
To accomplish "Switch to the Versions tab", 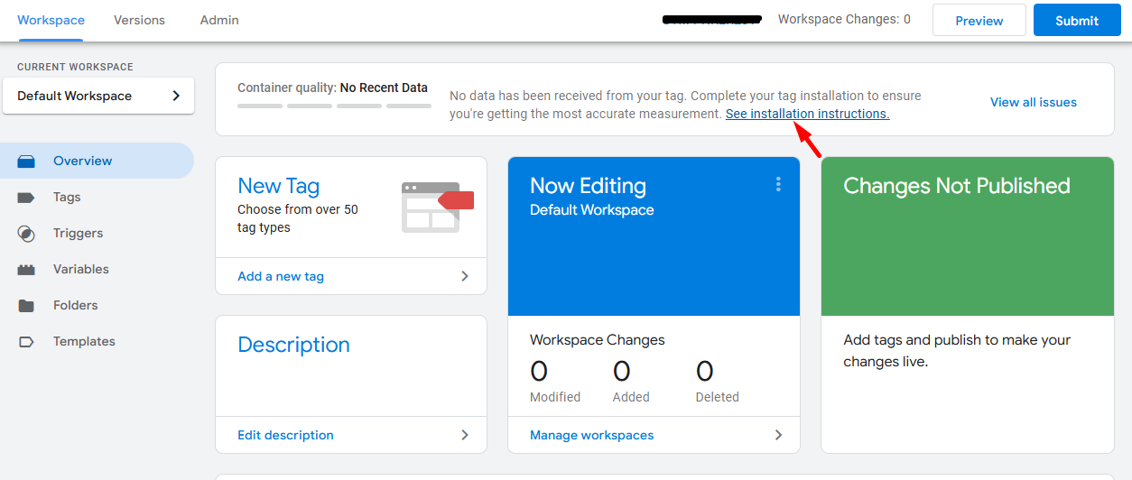I will pyautogui.click(x=139, y=20).
